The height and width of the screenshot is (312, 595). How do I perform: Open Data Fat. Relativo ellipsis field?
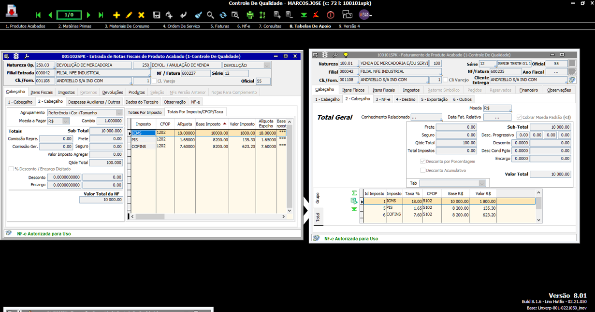[x=497, y=117]
